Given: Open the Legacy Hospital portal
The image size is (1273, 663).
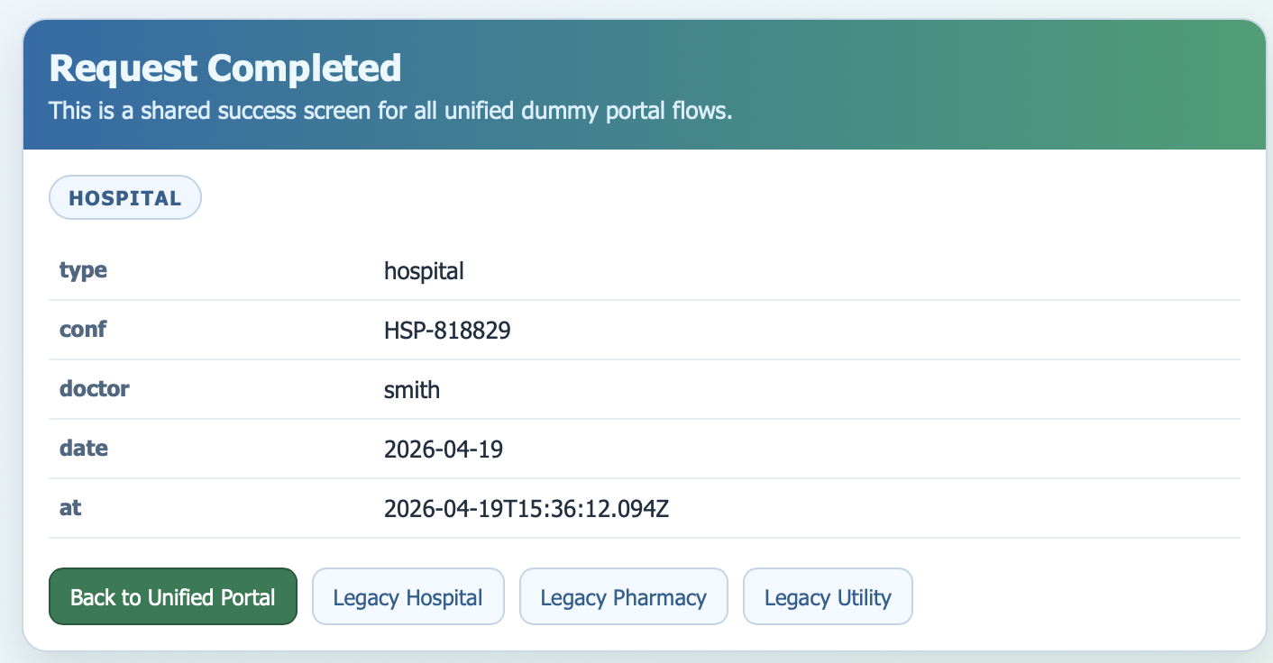Looking at the screenshot, I should [408, 596].
